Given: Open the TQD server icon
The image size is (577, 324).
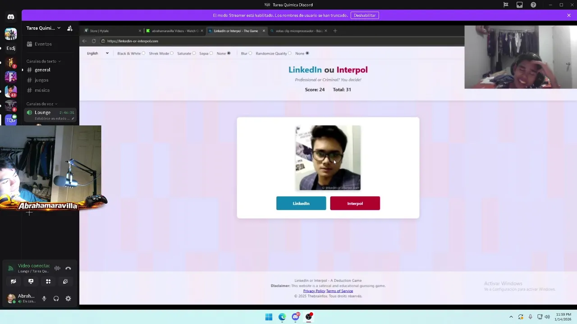Looking at the screenshot, I should coord(11,120).
